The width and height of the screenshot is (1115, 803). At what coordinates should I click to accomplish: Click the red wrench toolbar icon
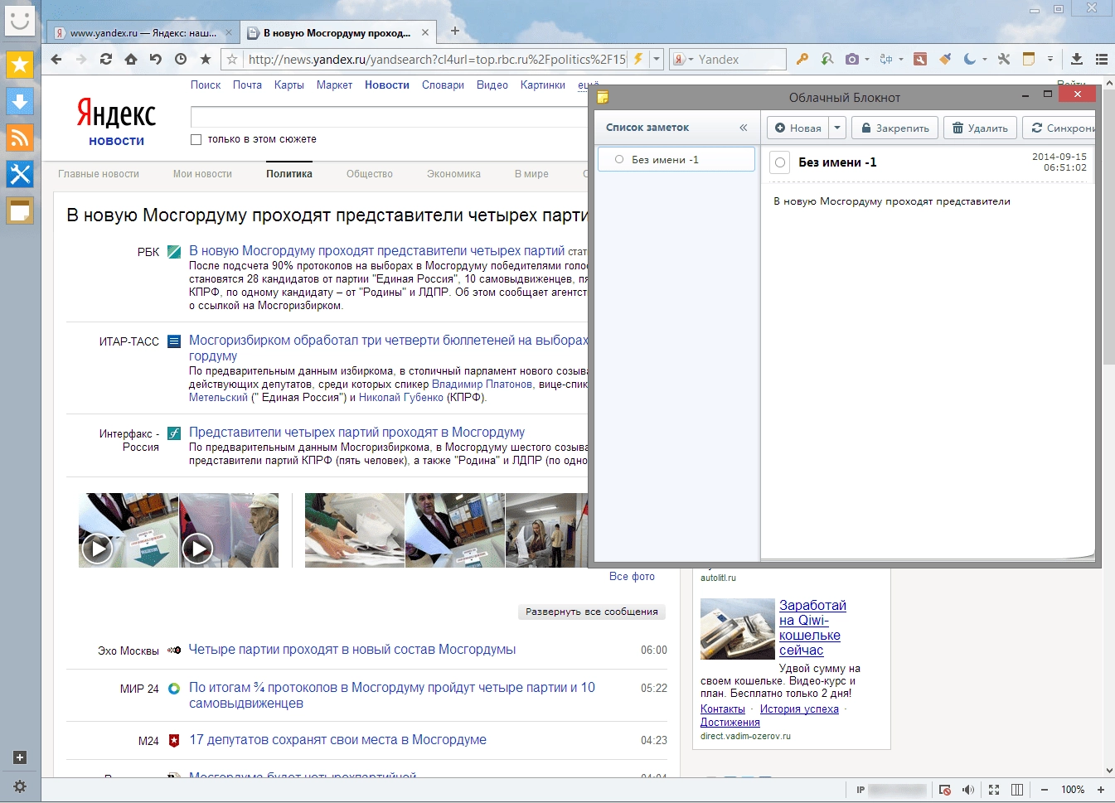coord(920,59)
